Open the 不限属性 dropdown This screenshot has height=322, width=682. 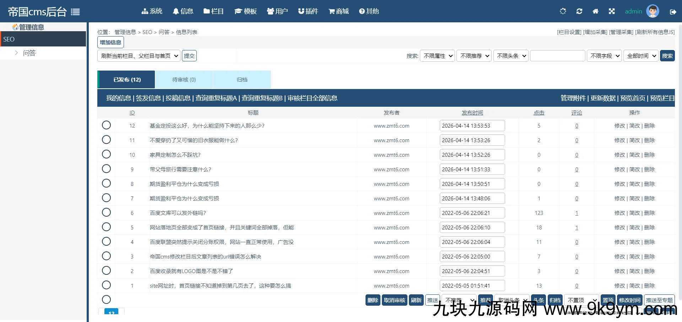437,56
